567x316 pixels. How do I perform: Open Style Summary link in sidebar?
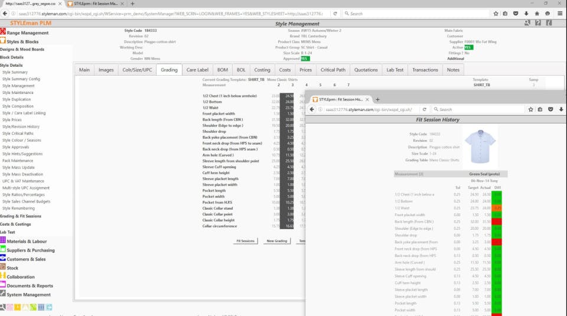pyautogui.click(x=15, y=72)
